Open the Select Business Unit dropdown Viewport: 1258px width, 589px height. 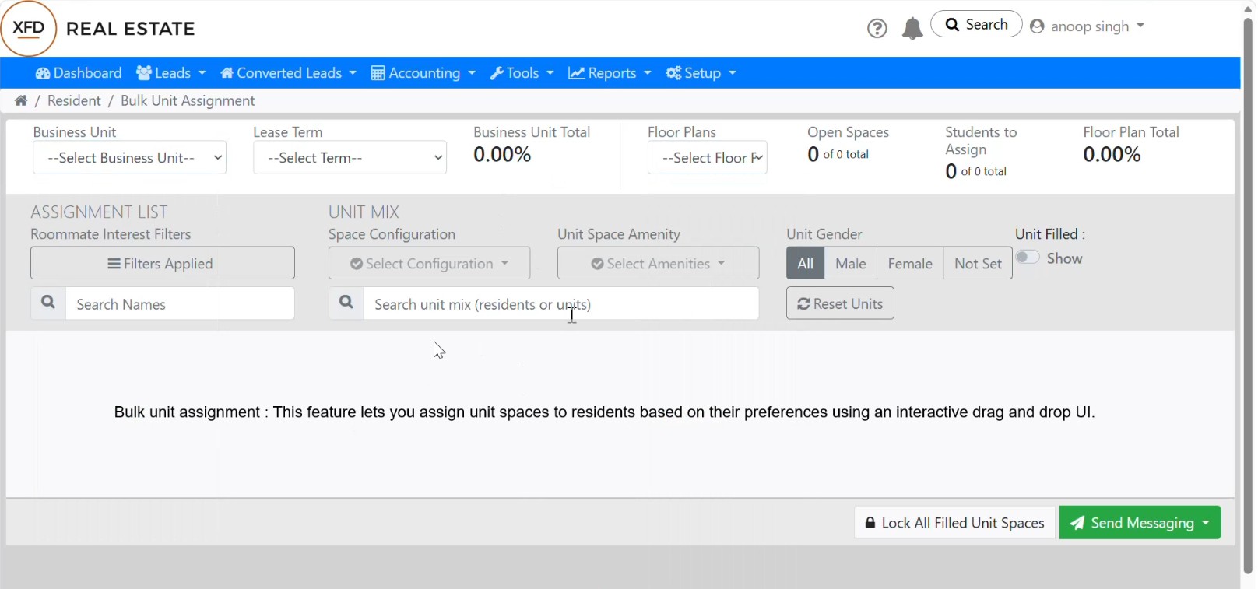pos(130,158)
